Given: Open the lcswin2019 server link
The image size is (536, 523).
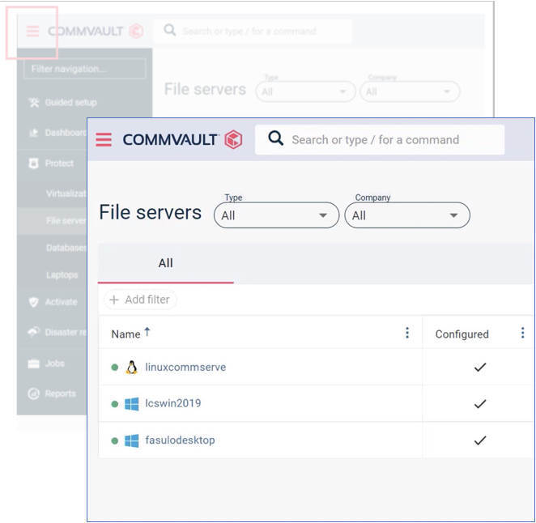Looking at the screenshot, I should tap(173, 403).
